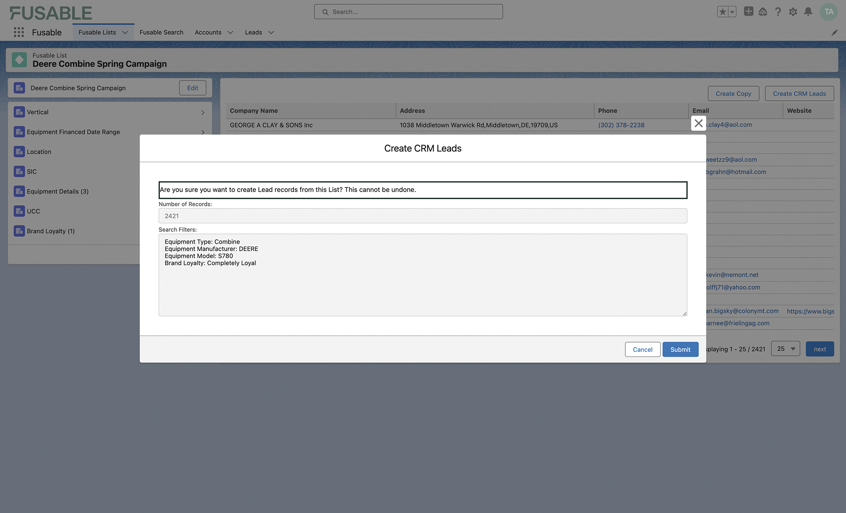Open the Vertical filter chevron
The width and height of the screenshot is (846, 513).
pos(203,112)
